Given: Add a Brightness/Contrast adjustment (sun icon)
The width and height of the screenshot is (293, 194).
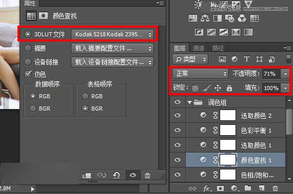Looking at the screenshot, I should (x=198, y=5).
